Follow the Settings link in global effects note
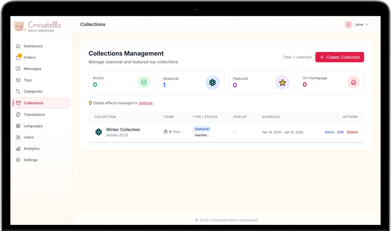Screen dimensions: 391x231 [145, 103]
